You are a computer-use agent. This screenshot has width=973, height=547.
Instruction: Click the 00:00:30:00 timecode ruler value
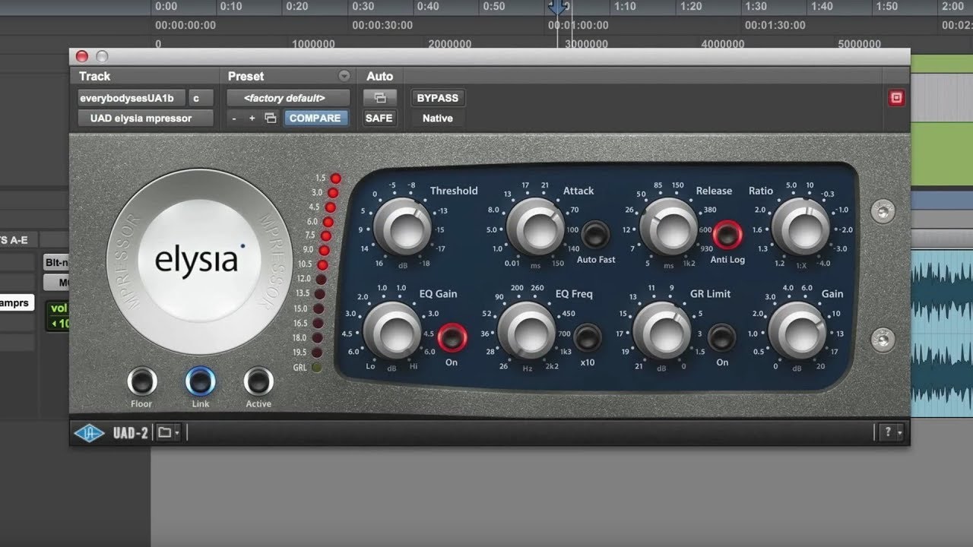point(382,25)
